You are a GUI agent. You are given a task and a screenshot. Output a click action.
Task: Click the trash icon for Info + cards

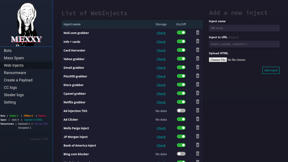pos(198,41)
